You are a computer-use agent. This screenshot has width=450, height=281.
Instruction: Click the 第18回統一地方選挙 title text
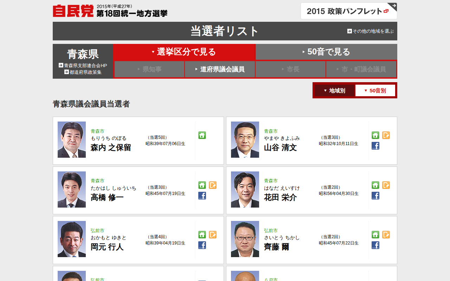(x=132, y=13)
